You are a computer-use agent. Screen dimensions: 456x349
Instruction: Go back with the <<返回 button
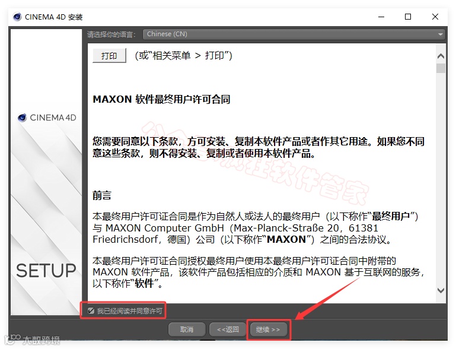(228, 329)
